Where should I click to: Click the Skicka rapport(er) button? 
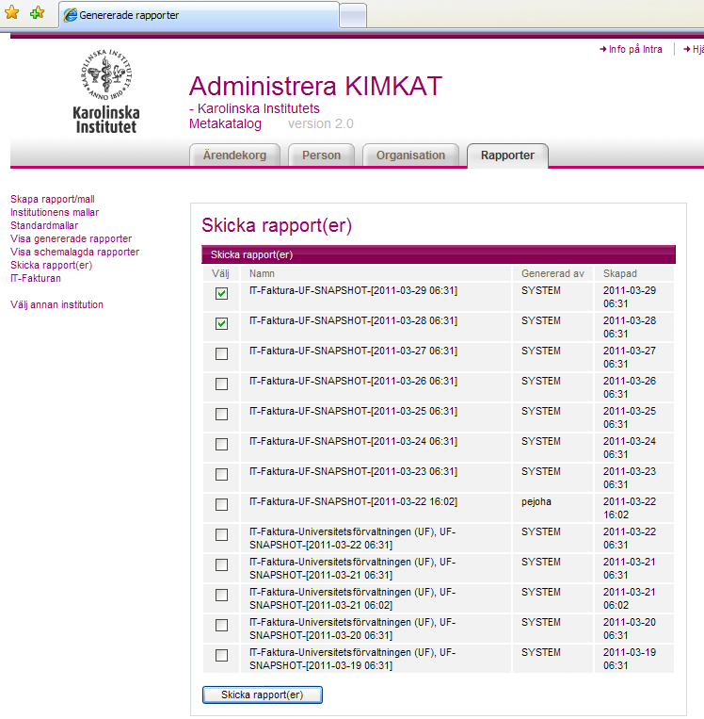[x=263, y=694]
